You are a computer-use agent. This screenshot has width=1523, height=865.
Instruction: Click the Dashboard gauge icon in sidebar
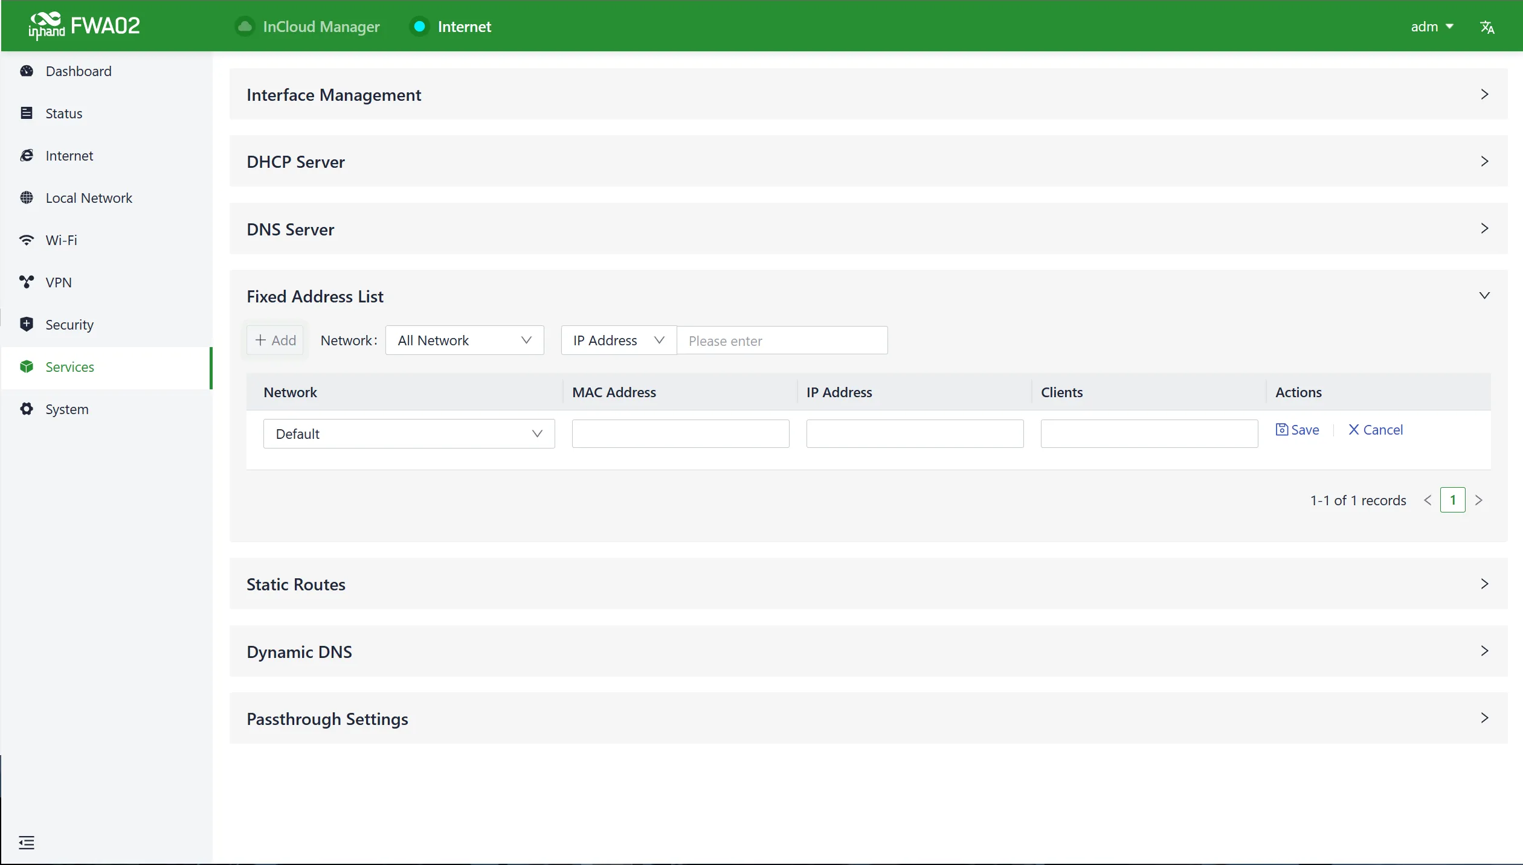27,71
